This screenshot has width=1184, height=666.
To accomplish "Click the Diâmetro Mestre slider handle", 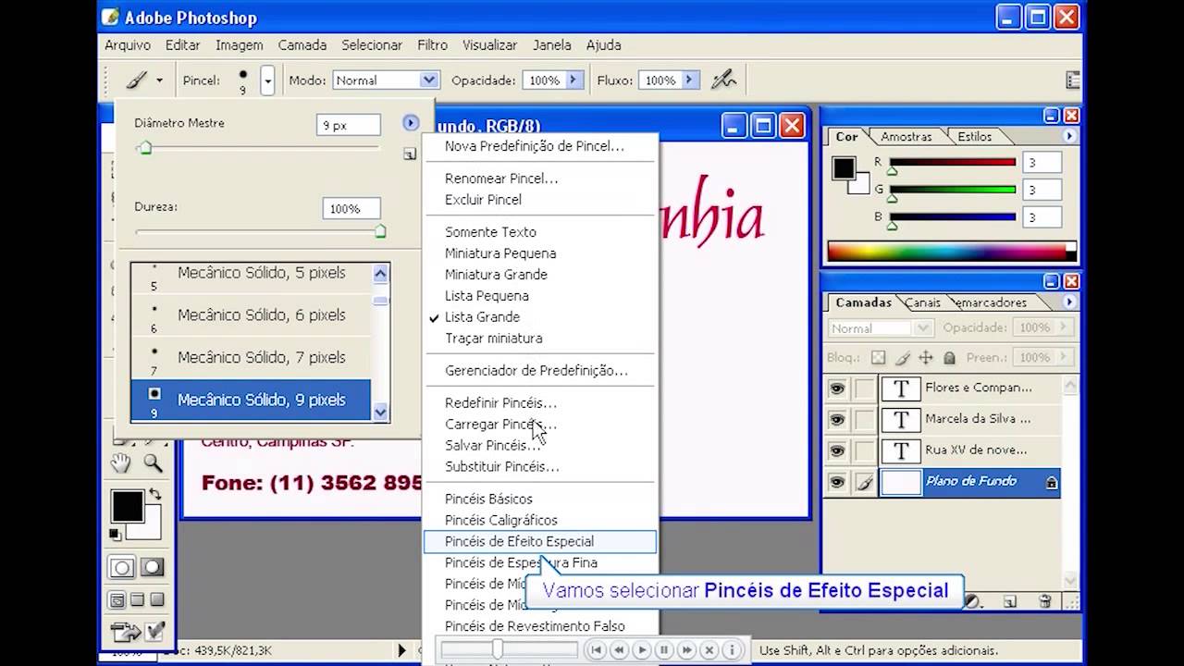I will (x=144, y=148).
